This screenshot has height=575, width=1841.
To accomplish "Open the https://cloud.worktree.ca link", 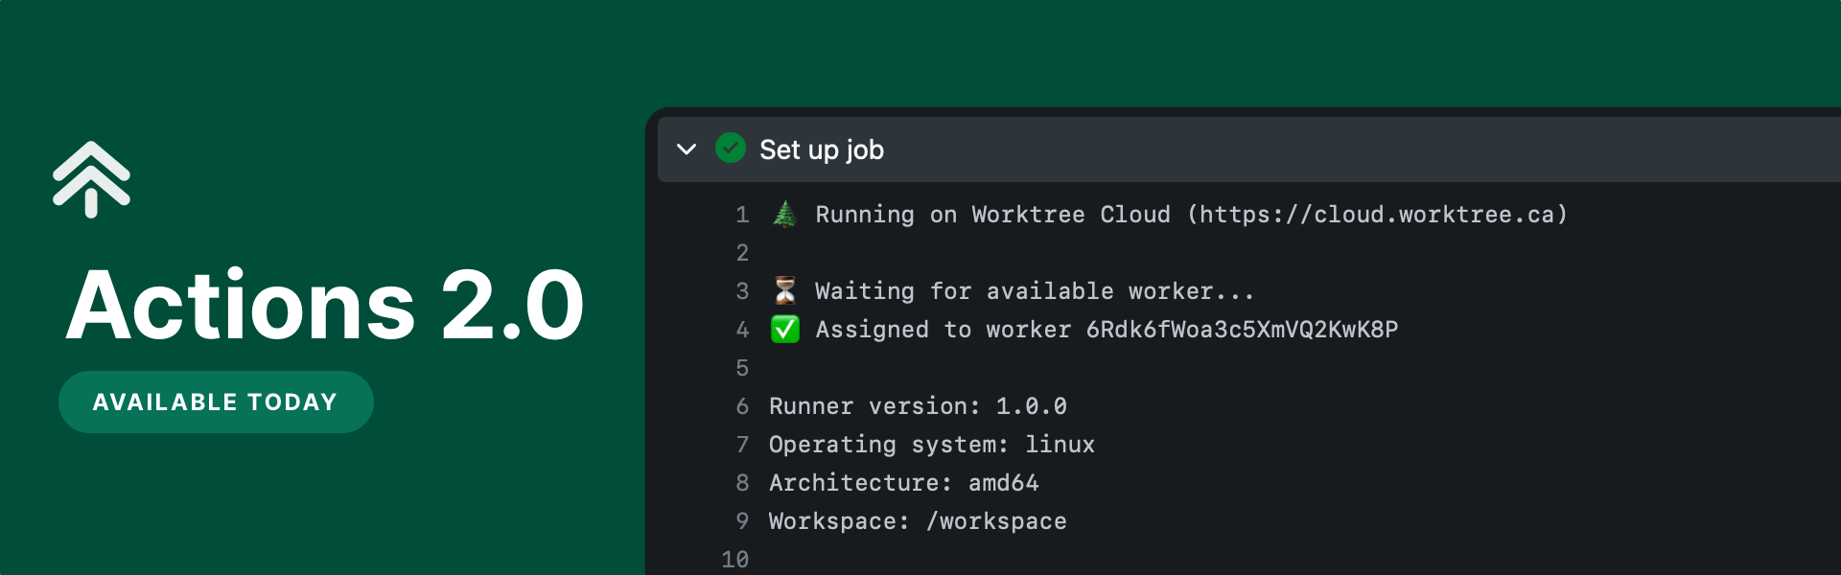I will pyautogui.click(x=1377, y=215).
